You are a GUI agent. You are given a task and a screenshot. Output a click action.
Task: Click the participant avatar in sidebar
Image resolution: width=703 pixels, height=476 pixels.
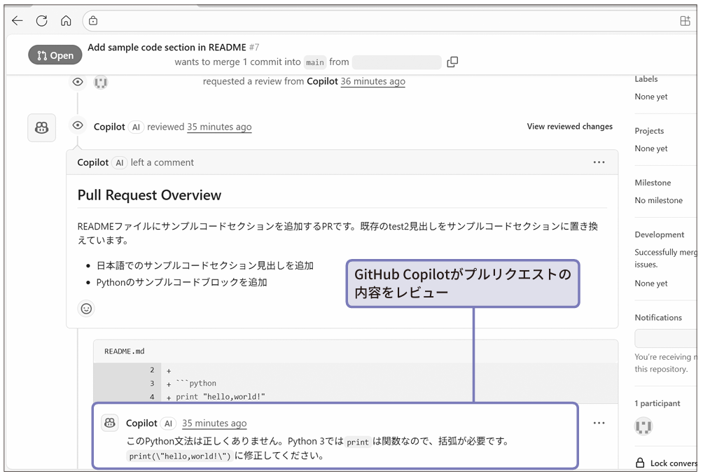pos(643,426)
